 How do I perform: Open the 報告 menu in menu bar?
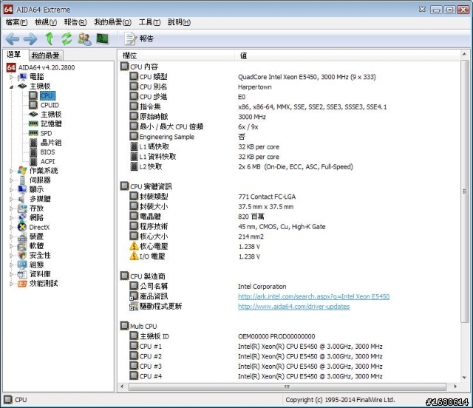[75, 22]
